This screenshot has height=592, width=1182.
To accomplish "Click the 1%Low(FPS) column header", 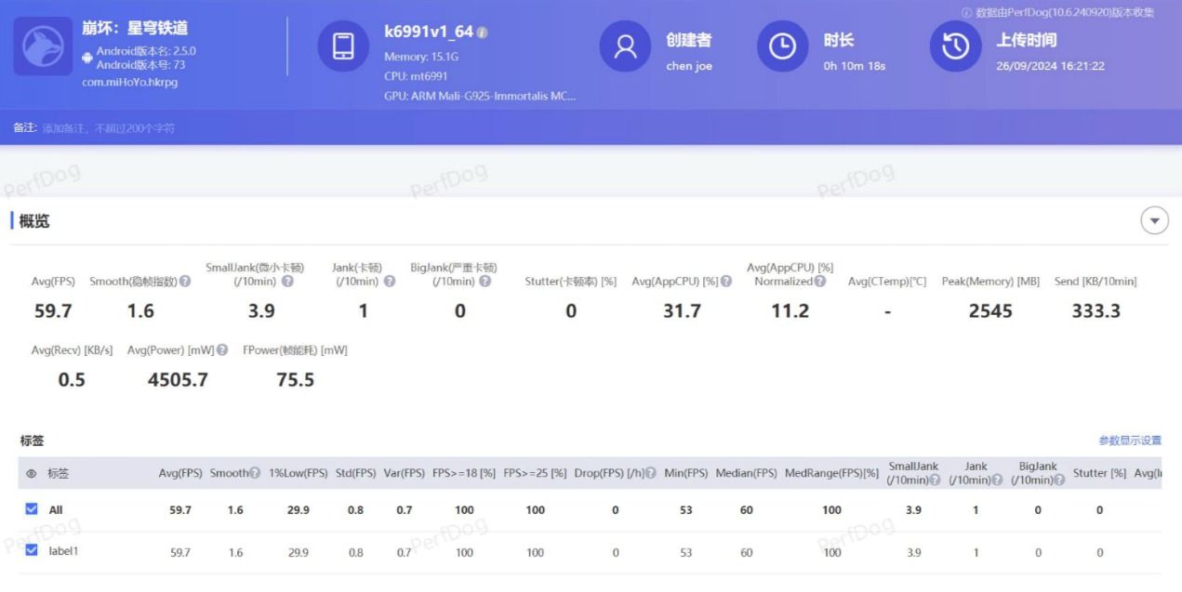I will 299,473.
